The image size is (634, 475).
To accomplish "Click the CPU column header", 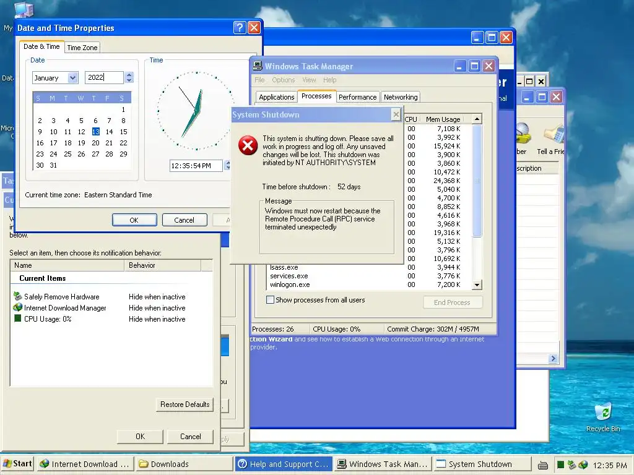I will (x=411, y=119).
